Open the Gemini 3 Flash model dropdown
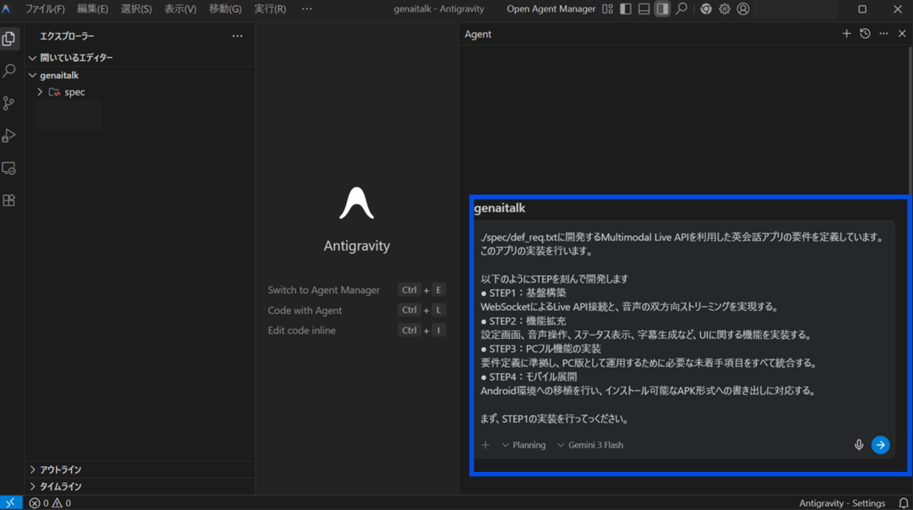The image size is (913, 510). point(590,445)
